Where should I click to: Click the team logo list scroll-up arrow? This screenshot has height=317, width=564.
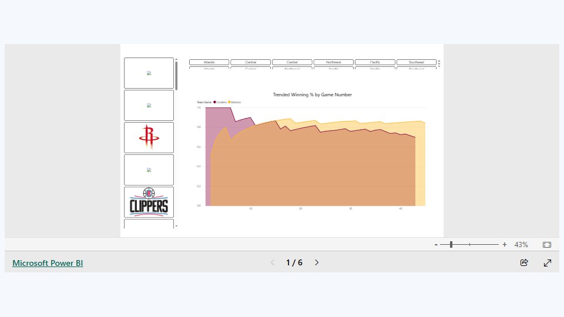pyautogui.click(x=176, y=59)
